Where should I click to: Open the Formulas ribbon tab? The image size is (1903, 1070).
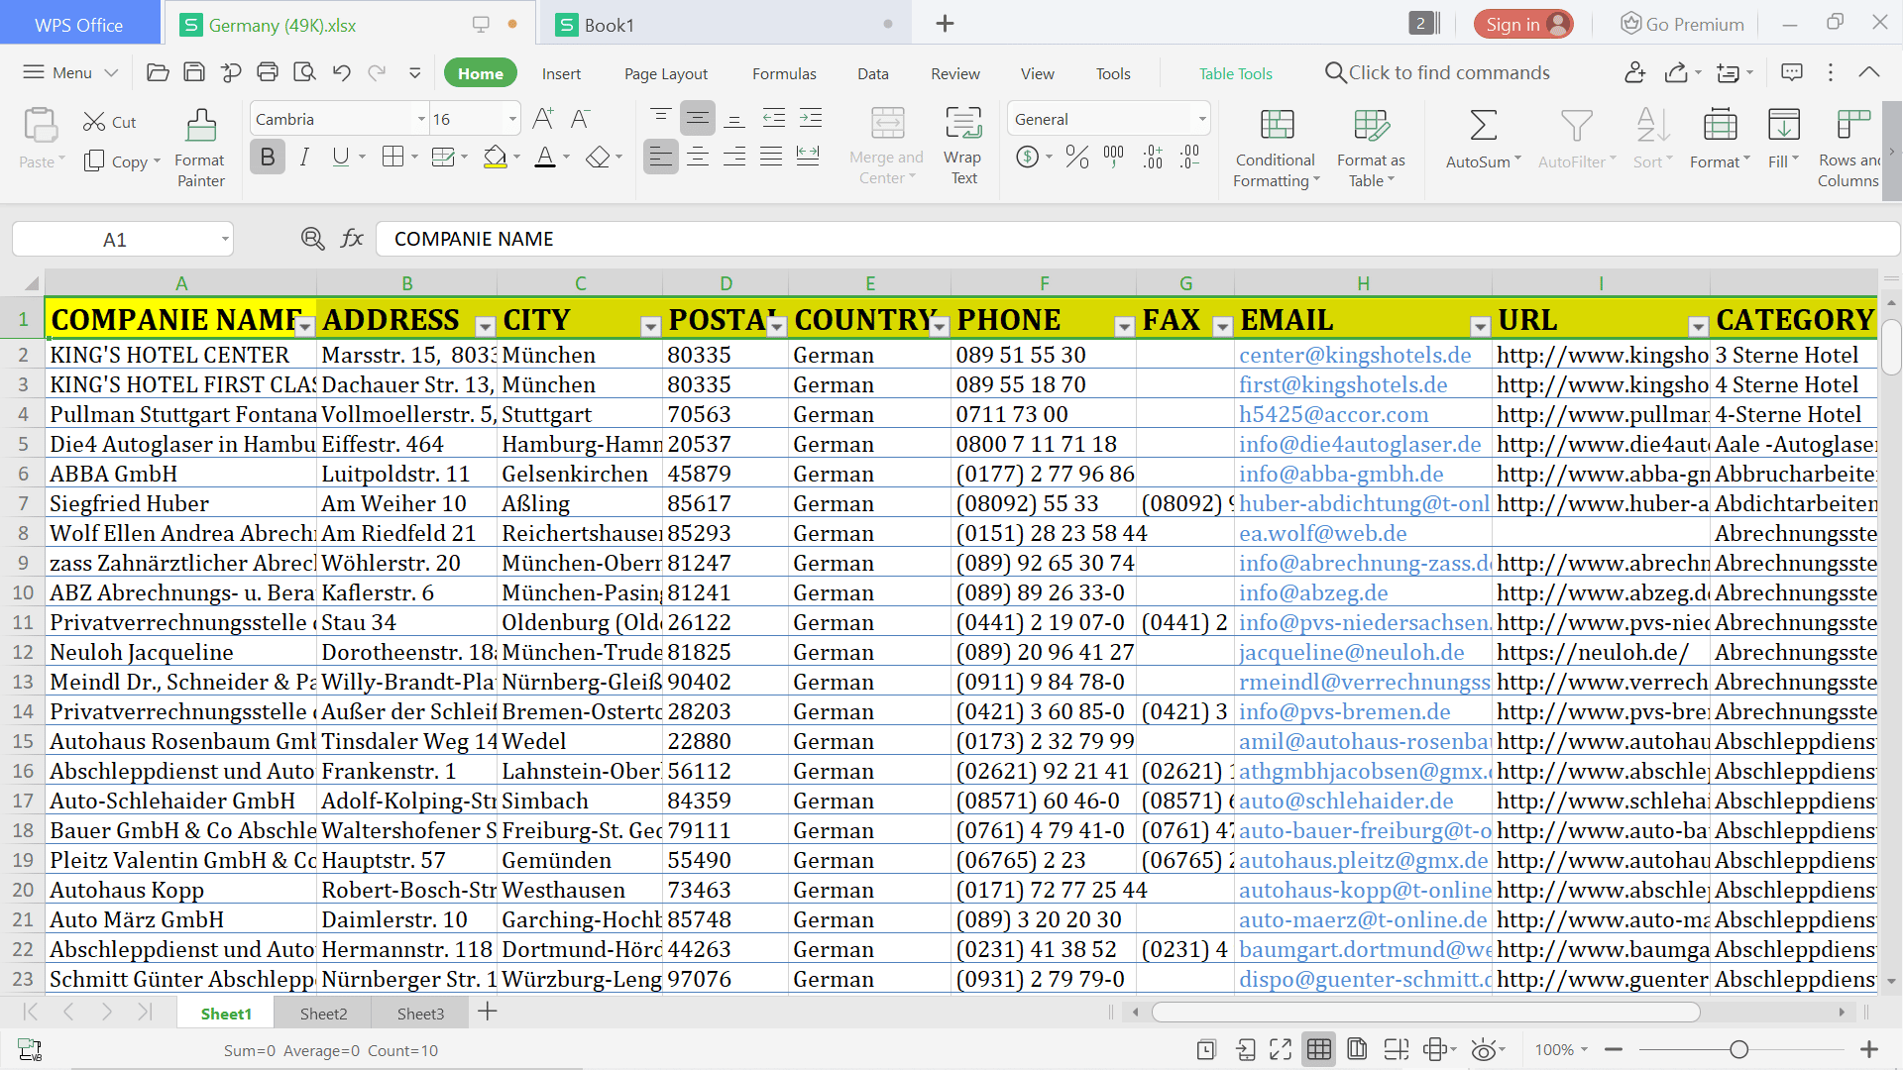coord(784,73)
